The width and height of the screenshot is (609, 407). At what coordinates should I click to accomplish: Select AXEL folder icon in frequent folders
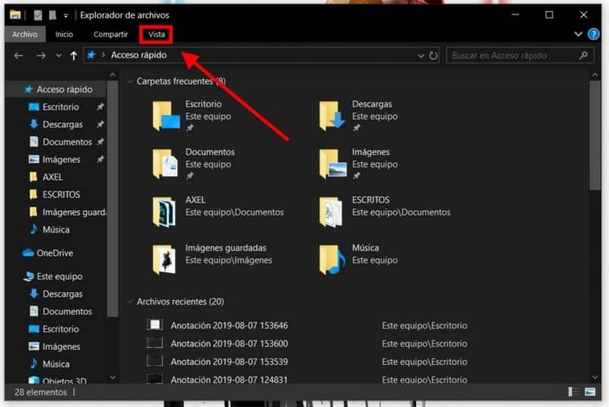click(164, 212)
